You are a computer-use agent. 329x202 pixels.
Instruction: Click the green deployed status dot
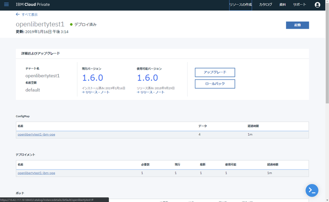tap(71, 25)
